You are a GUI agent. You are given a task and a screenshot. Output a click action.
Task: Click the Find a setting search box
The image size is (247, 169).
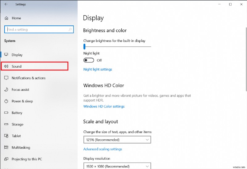point(37,29)
